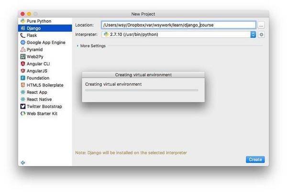Viewport: 287px width, 192px height.
Task: Open interpreter settings gear icon
Action: (261, 34)
